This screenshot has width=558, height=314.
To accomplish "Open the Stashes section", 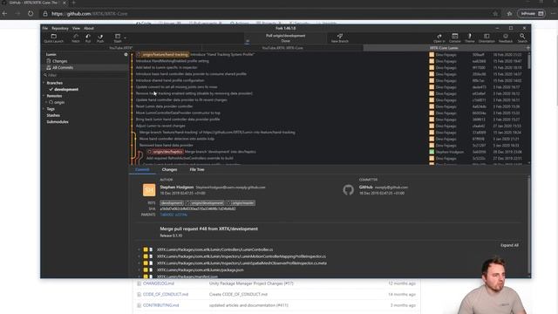I will click(53, 115).
